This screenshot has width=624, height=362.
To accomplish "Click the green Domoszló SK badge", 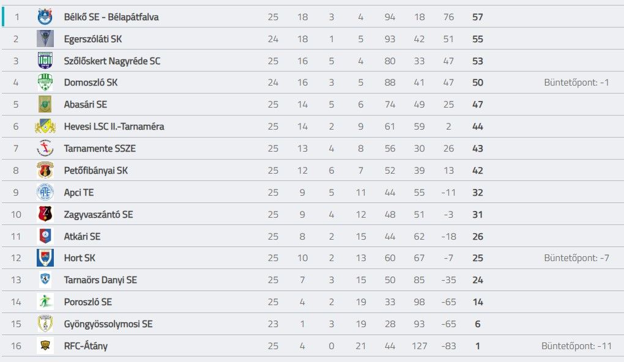I will [45, 83].
